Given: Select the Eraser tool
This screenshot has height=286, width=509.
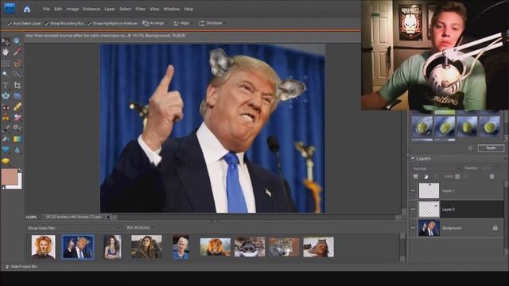Looking at the screenshot, I should pyautogui.click(x=17, y=118).
